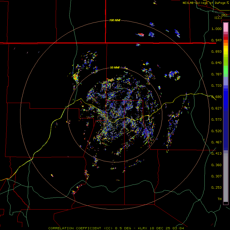Click the 1.000 value on color scale

pyautogui.click(x=216, y=29)
